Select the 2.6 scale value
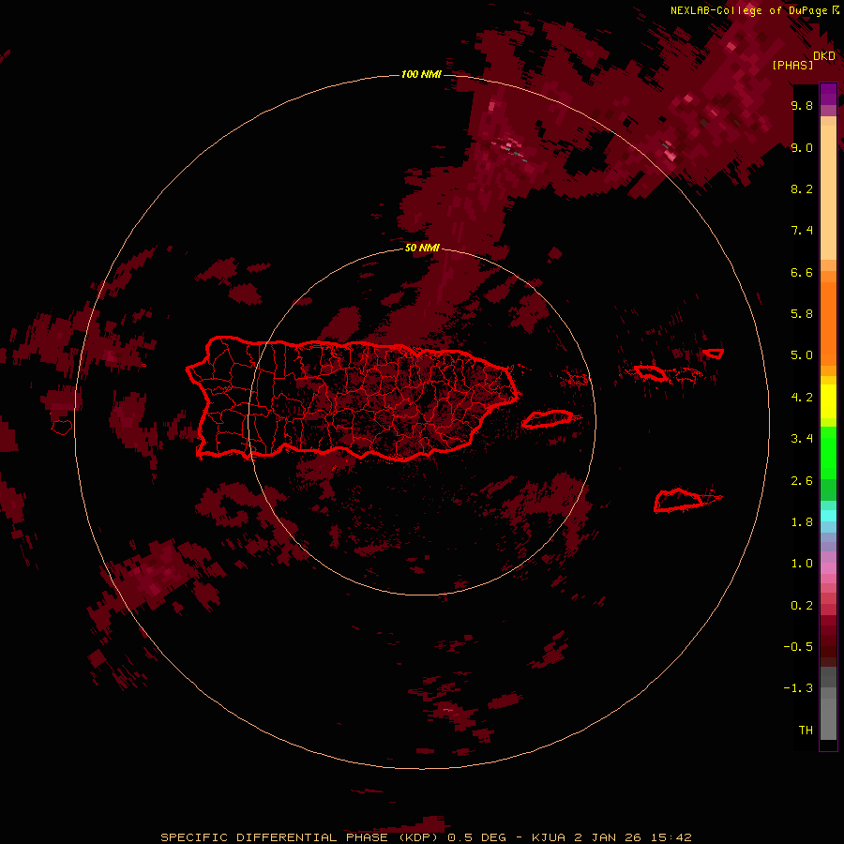This screenshot has width=844, height=844. coord(802,481)
